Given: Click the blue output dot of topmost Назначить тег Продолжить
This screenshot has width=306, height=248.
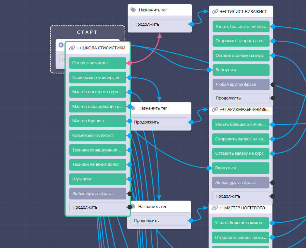Looking at the screenshot, I should pos(191,24).
